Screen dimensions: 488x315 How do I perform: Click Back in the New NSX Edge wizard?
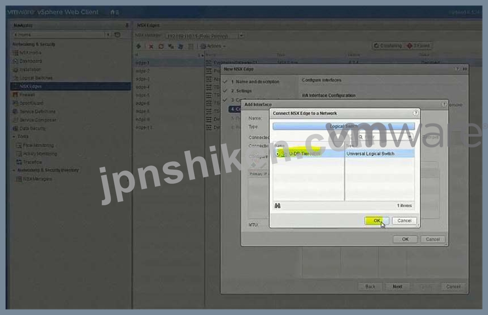[x=370, y=287]
